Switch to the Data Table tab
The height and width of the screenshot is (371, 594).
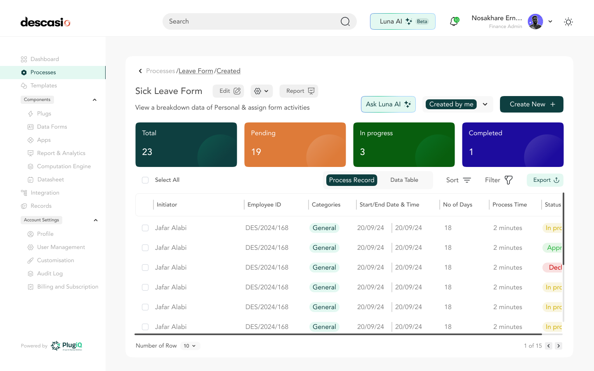(x=404, y=180)
